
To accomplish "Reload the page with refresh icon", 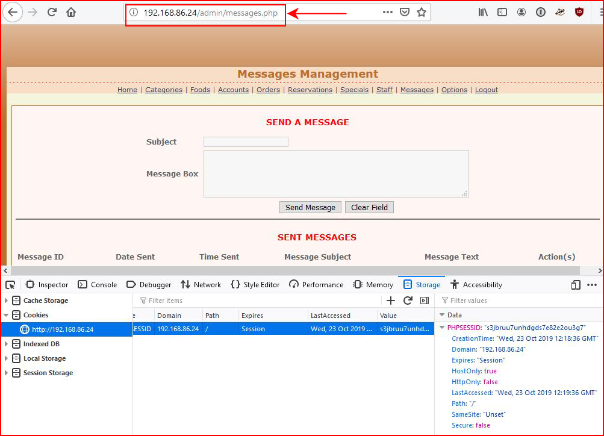I will tap(52, 12).
